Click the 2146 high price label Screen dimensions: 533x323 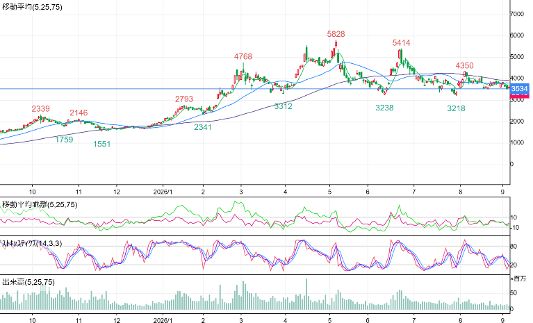pyautogui.click(x=79, y=113)
